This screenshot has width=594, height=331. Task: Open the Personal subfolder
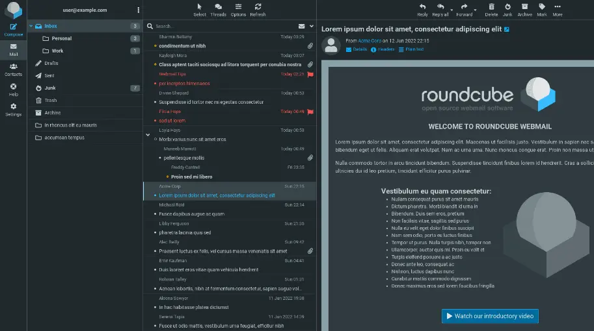[62, 38]
